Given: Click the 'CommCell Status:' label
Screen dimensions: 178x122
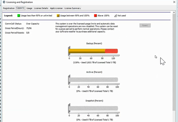Looking at the screenshot, I should [x=13, y=24].
